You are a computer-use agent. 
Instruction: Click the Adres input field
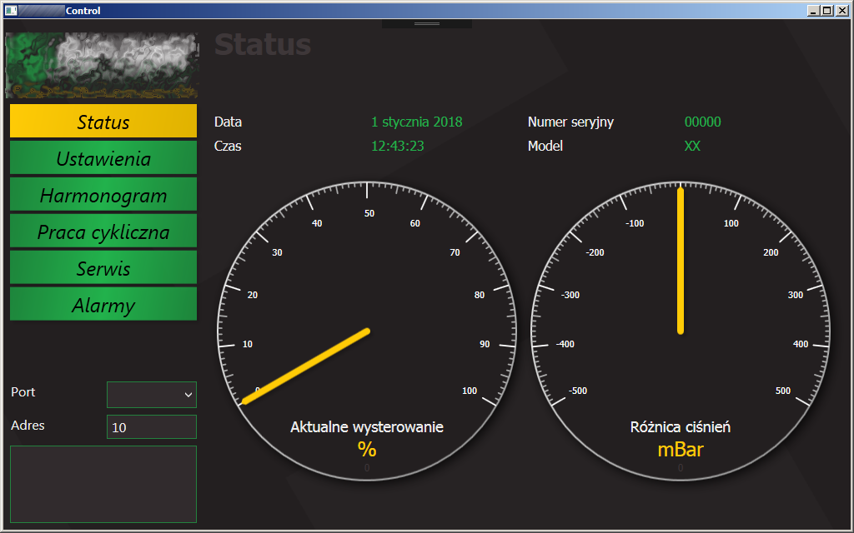tap(152, 427)
